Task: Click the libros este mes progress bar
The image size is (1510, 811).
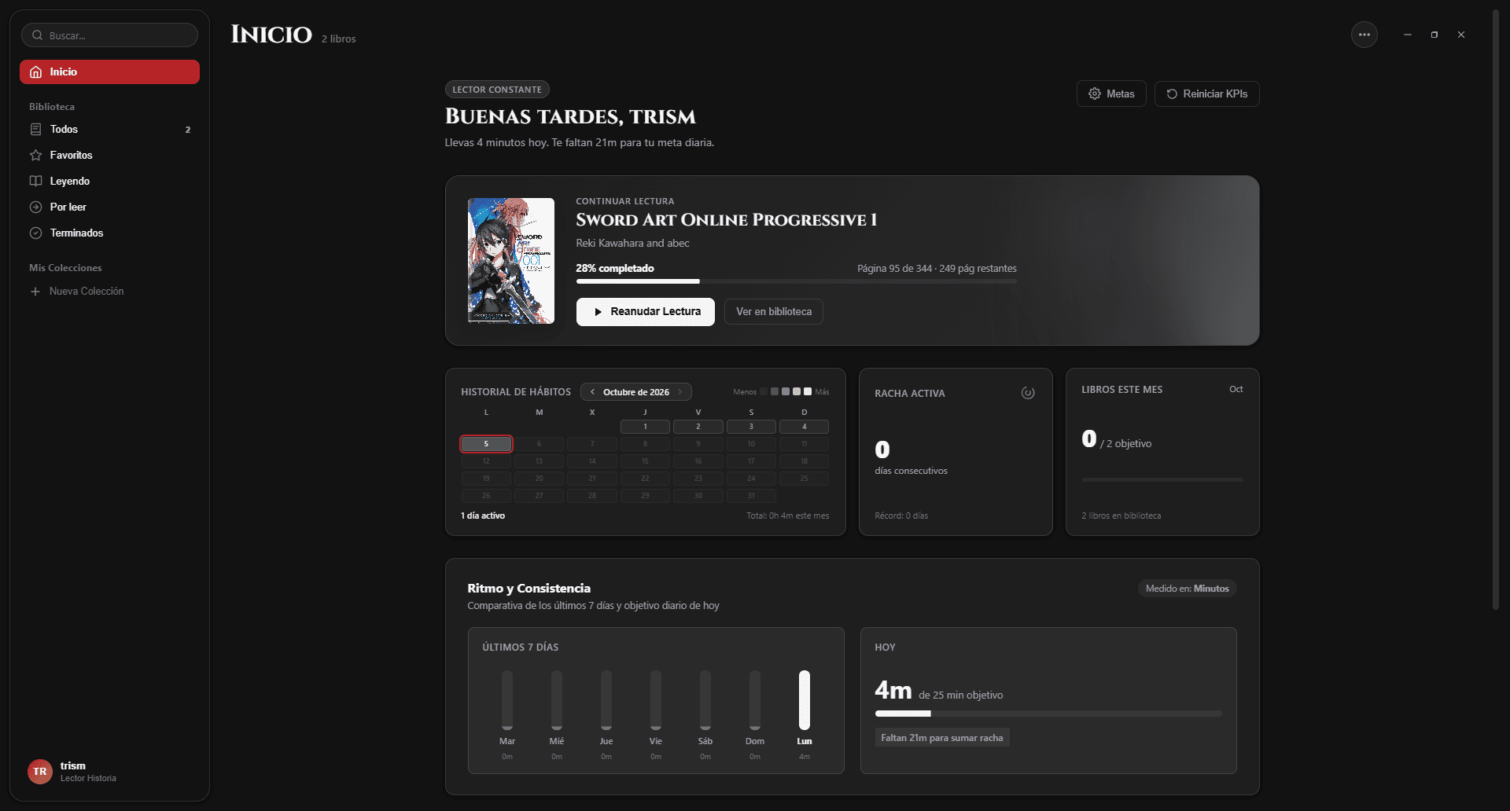Action: pyautogui.click(x=1162, y=479)
